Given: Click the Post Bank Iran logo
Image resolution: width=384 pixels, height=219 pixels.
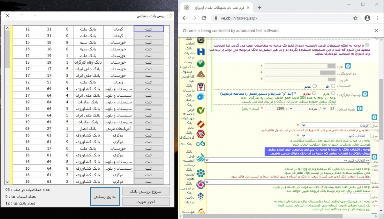Looking at the screenshot, I should click(201, 63).
